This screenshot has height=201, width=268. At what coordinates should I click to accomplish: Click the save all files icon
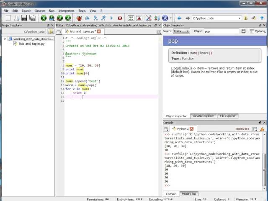tap(32, 18)
